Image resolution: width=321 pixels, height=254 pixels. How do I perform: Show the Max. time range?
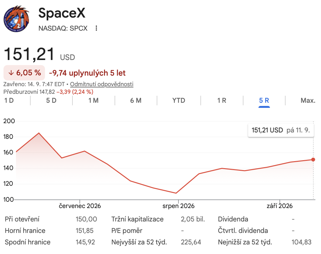pos(308,101)
